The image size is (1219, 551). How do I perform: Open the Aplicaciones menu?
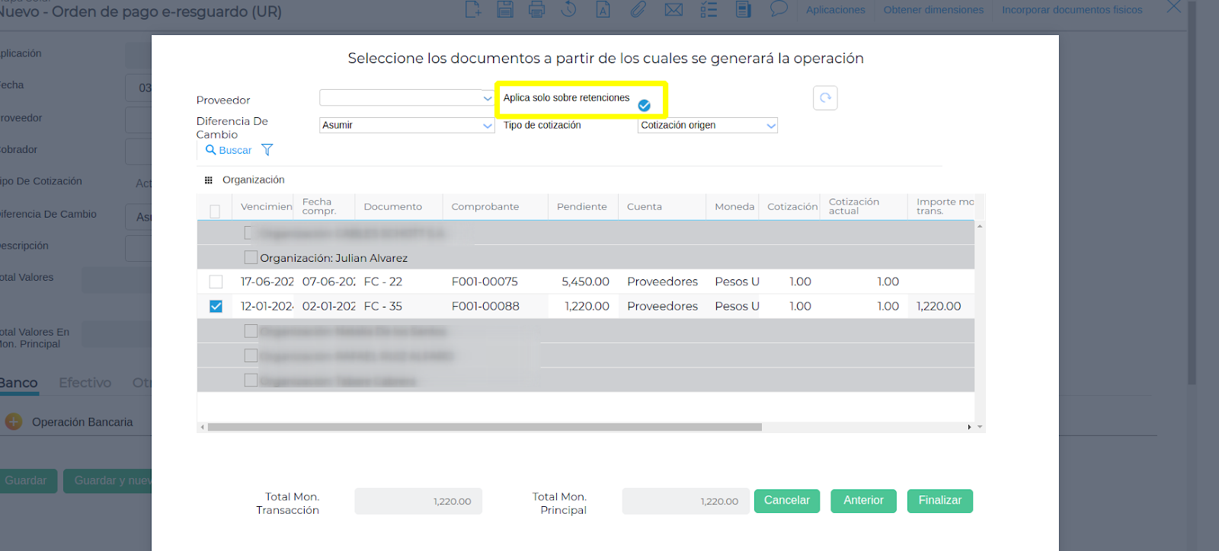[836, 10]
